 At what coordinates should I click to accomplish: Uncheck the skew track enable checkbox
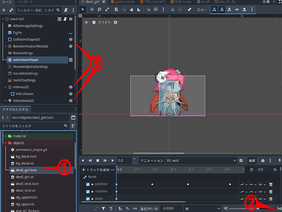[x=88, y=199]
